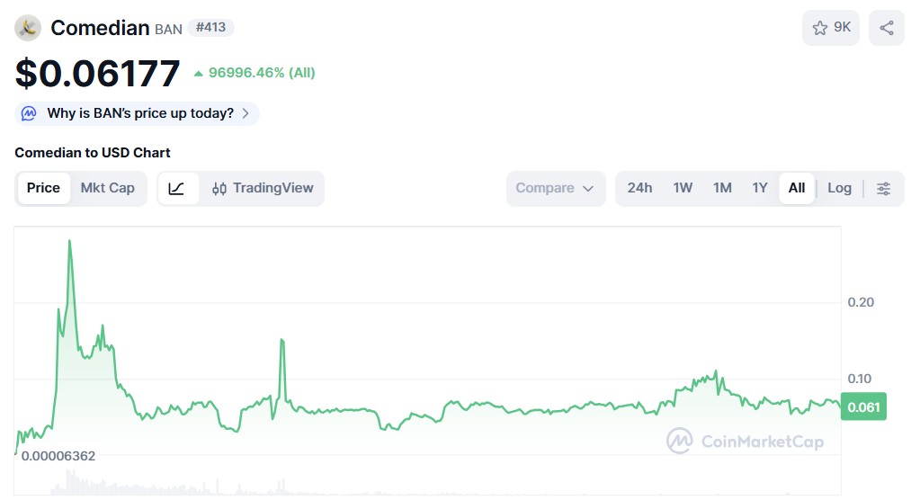Viewport: 911px width, 500px height.
Task: Open the share icon button
Action: [886, 27]
